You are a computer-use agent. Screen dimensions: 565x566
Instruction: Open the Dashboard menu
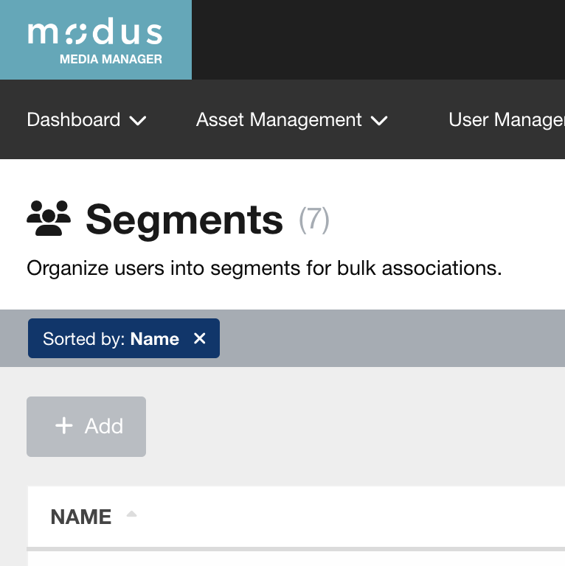point(74,119)
